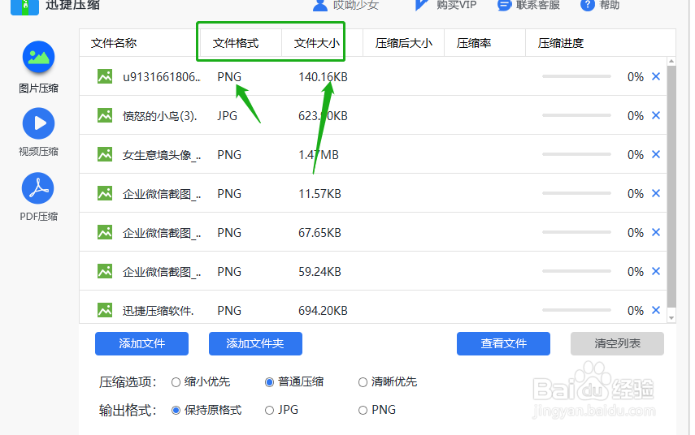The height and width of the screenshot is (435, 695).
Task: Click the 添加文件夹 button
Action: click(255, 343)
